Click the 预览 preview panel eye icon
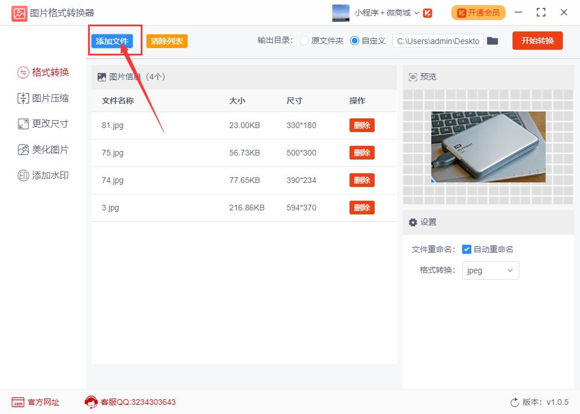 pos(414,77)
